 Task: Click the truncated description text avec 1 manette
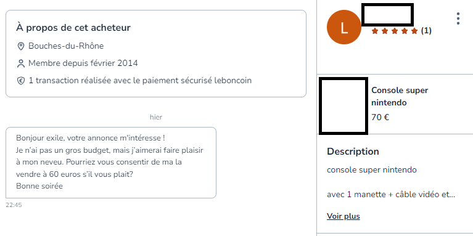[x=391, y=194]
